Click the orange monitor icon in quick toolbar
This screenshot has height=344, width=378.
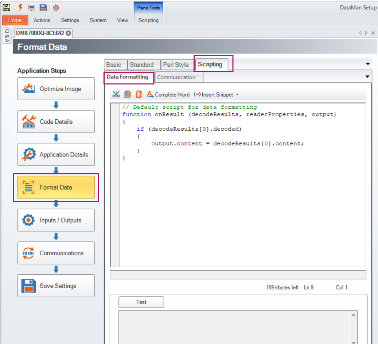pyautogui.click(x=32, y=8)
